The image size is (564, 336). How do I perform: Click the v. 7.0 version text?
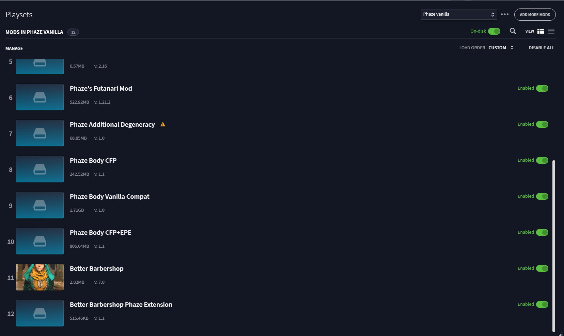(x=99, y=282)
